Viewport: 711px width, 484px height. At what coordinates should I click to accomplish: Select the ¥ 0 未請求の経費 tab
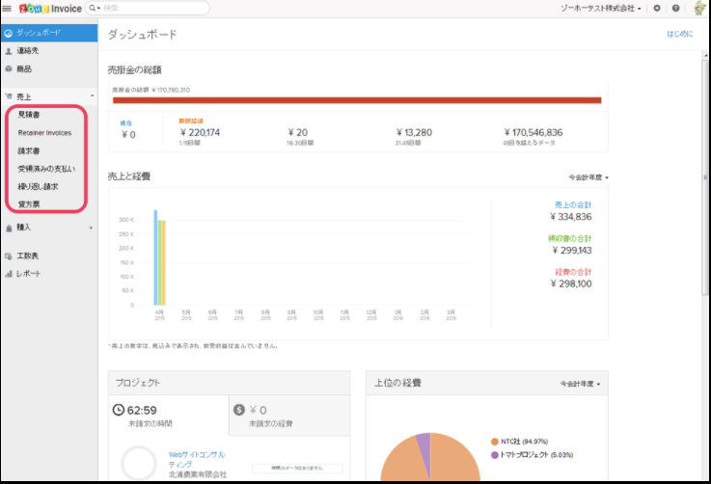tap(289, 416)
